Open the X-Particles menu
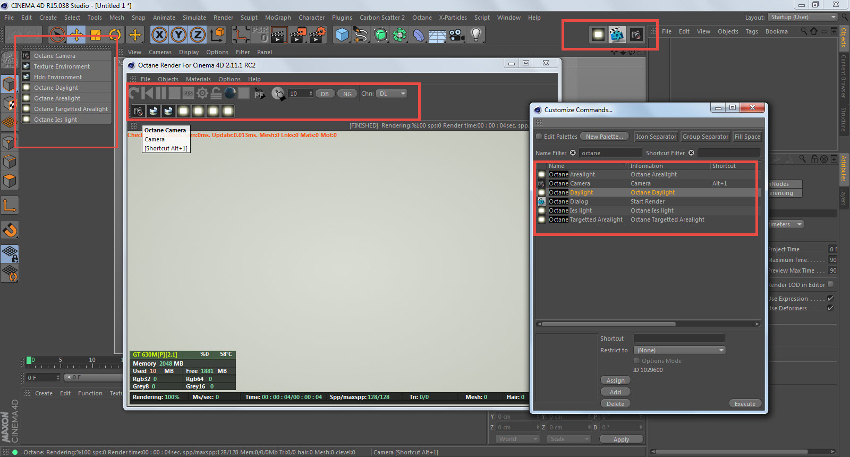This screenshot has height=457, width=850. pyautogui.click(x=453, y=18)
